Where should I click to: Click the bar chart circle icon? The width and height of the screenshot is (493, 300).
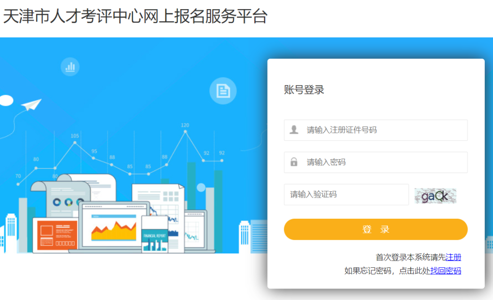[70, 66]
